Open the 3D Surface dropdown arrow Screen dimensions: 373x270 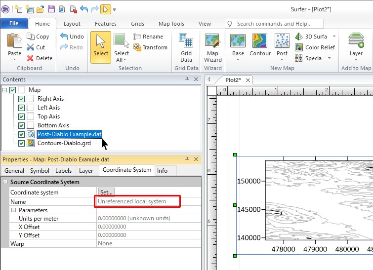(x=334, y=37)
